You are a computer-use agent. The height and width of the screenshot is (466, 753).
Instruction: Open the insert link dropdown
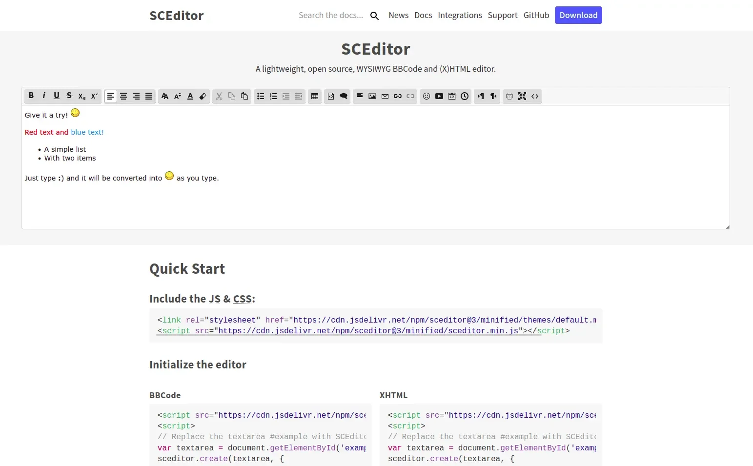pos(398,96)
